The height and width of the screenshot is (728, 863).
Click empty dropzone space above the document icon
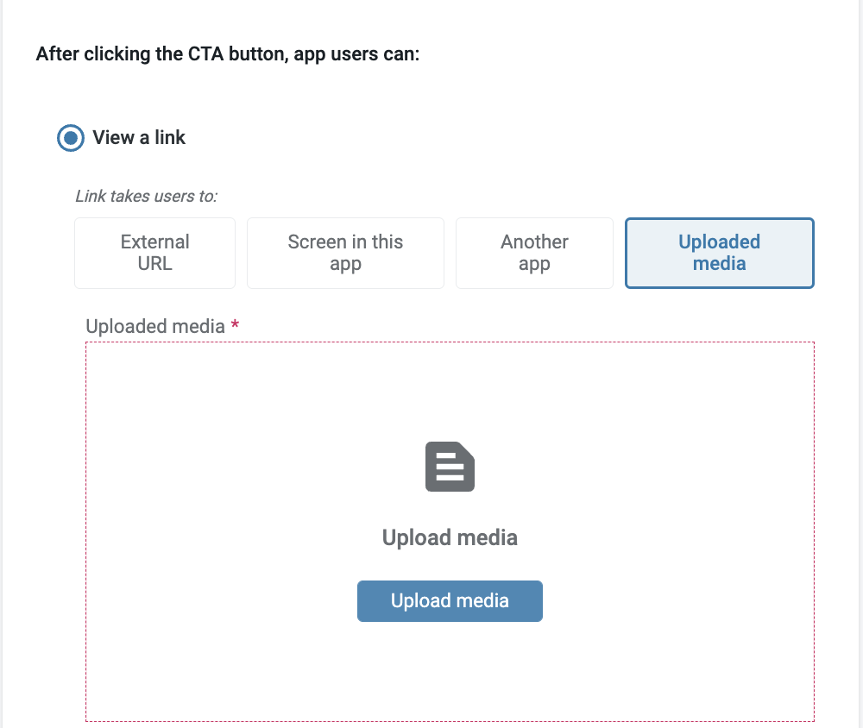point(450,388)
